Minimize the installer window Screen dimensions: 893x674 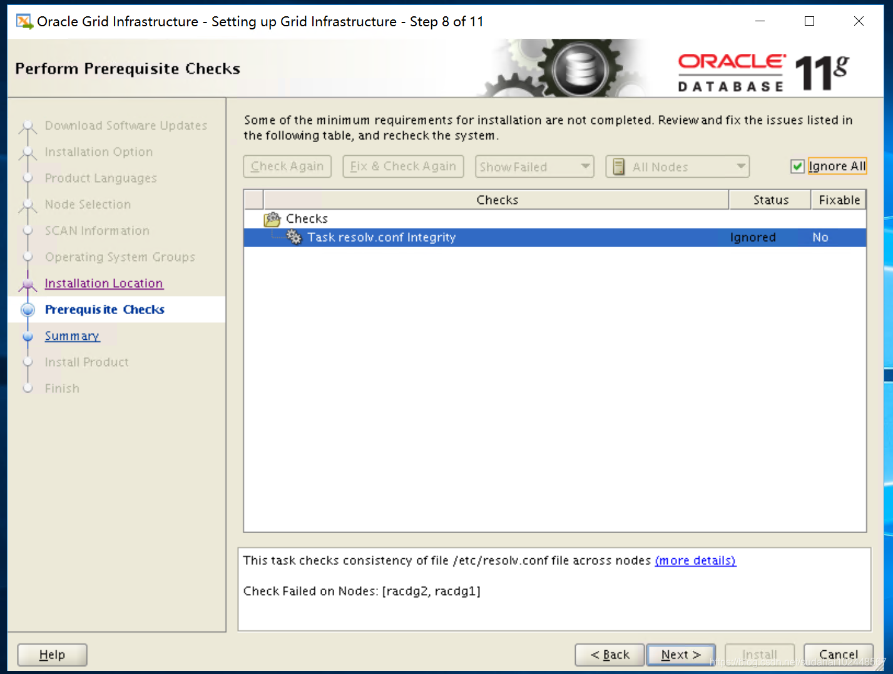coord(760,21)
